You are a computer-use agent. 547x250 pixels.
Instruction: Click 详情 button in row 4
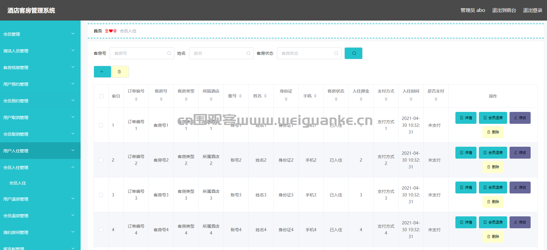(x=466, y=222)
